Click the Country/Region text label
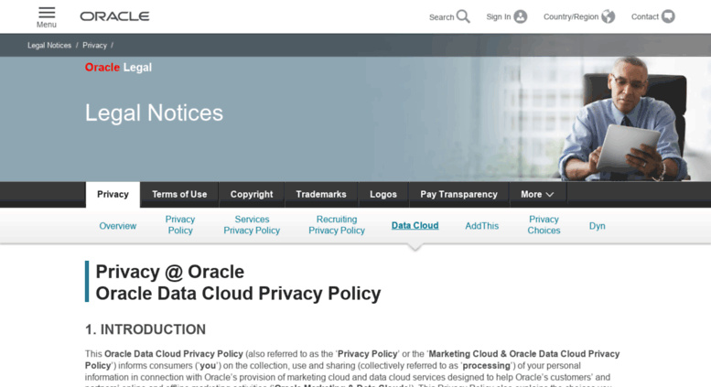This screenshot has width=711, height=387. [571, 16]
